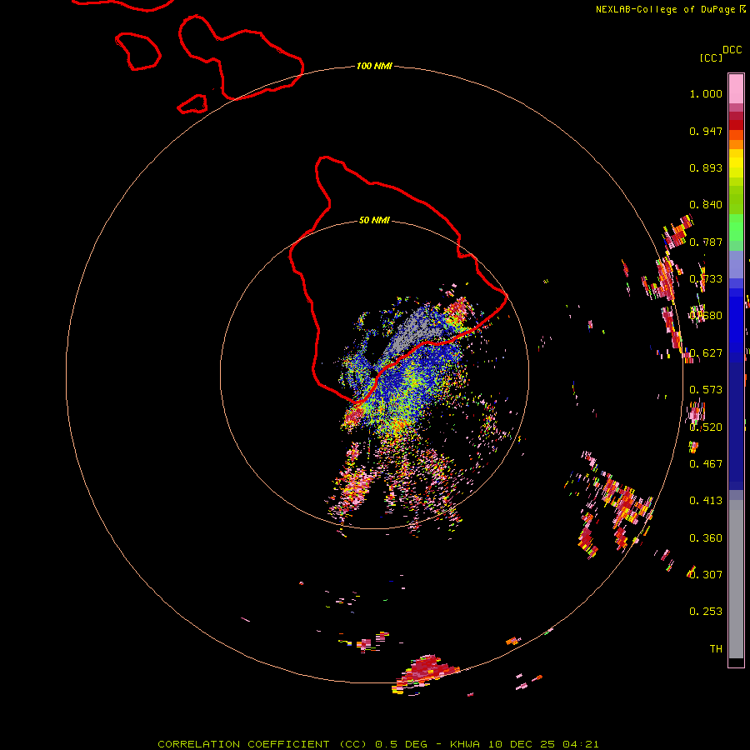Click the 100 NMI range ring label
The width and height of the screenshot is (750, 750).
(x=374, y=66)
